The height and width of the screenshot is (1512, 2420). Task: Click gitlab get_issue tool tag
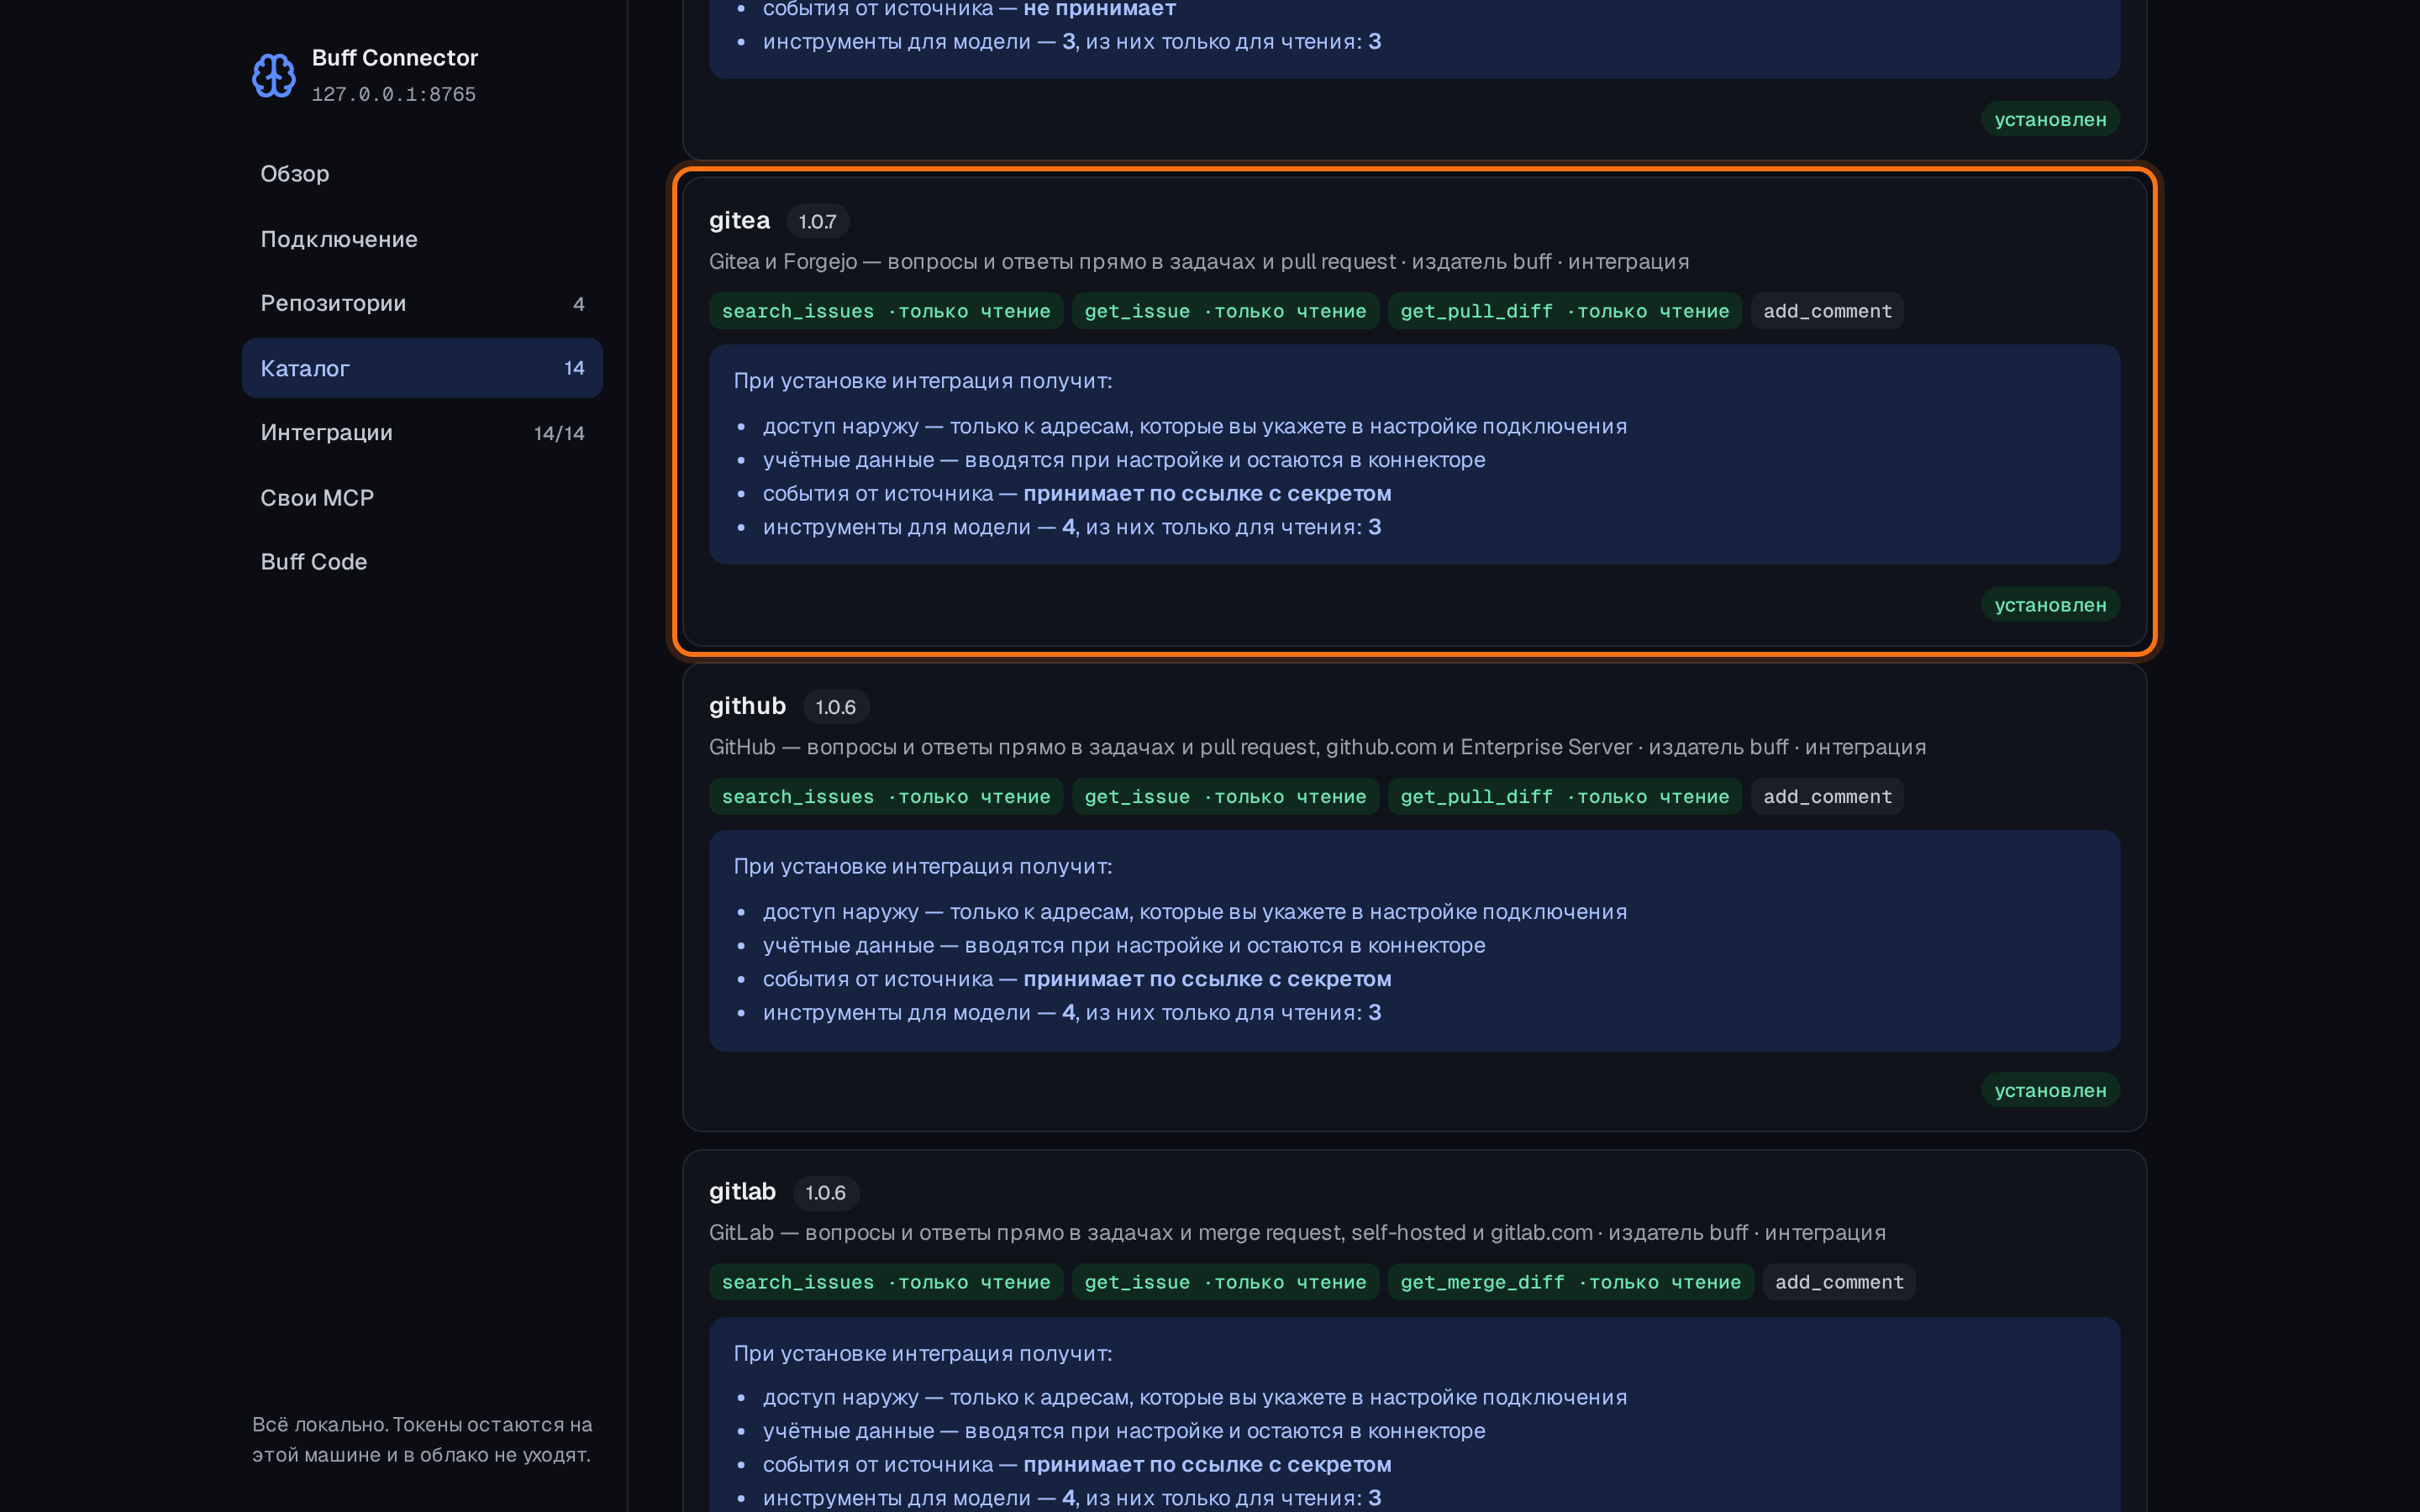click(1225, 1282)
